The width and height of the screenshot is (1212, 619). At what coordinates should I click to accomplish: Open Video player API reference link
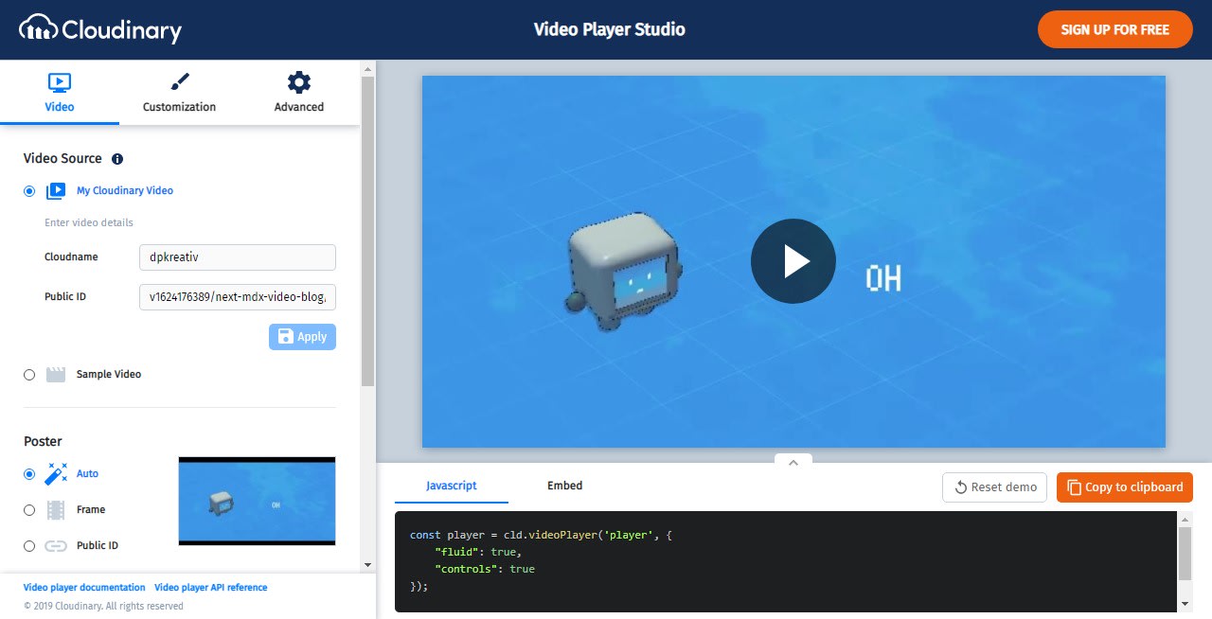click(211, 588)
